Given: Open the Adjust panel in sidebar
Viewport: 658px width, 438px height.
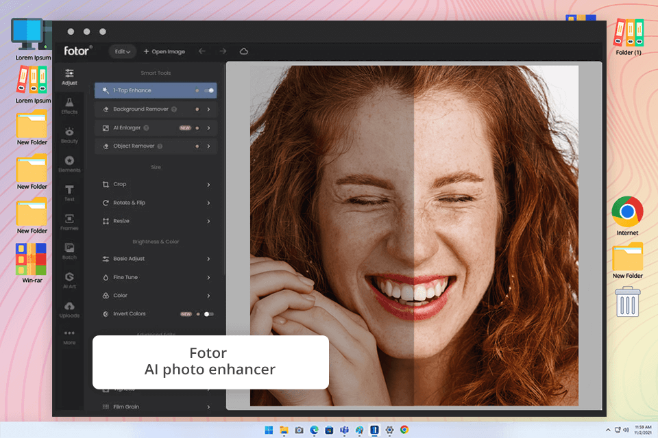Looking at the screenshot, I should [x=69, y=77].
